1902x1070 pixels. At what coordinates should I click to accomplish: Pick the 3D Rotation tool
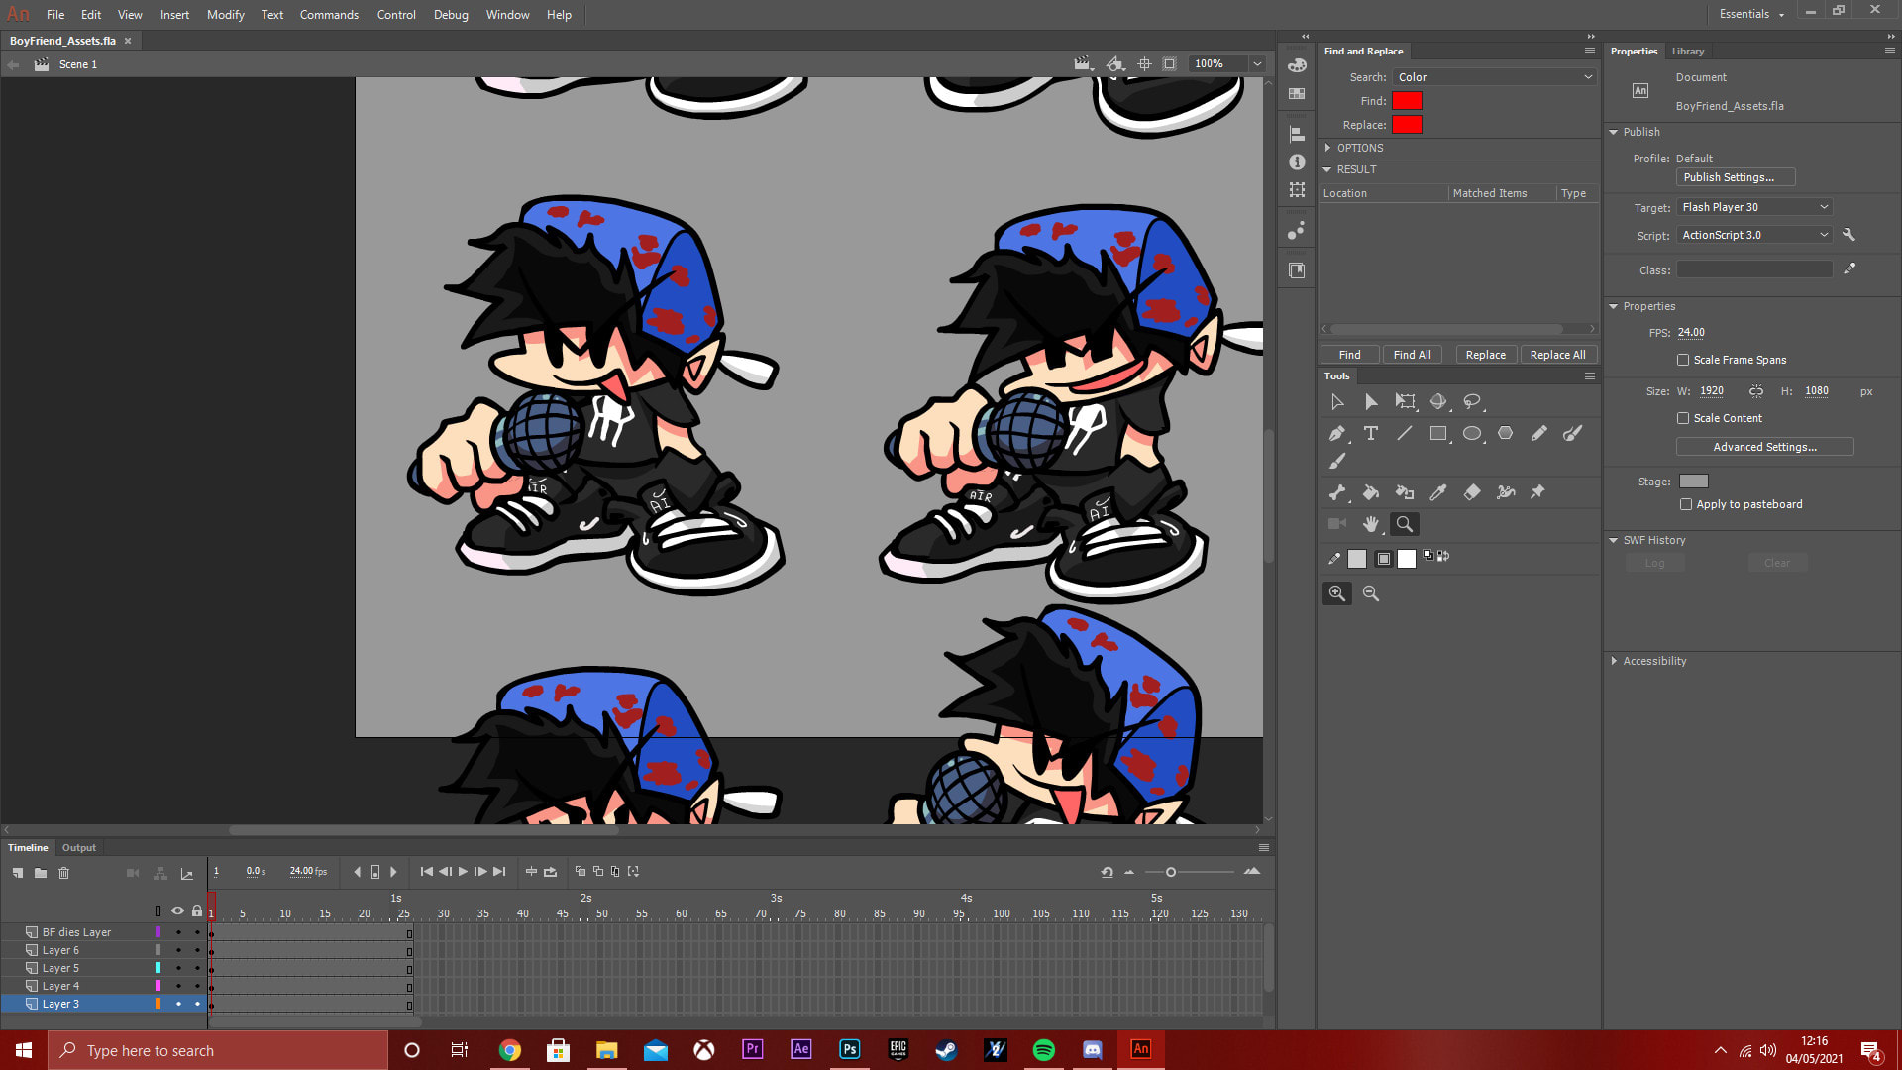click(x=1438, y=401)
